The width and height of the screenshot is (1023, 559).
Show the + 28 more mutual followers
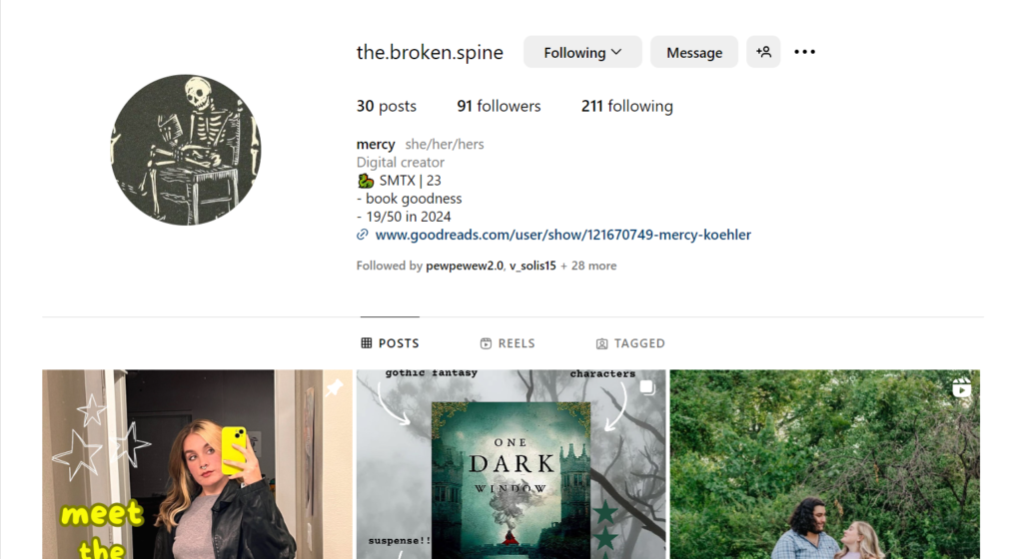[x=588, y=266]
